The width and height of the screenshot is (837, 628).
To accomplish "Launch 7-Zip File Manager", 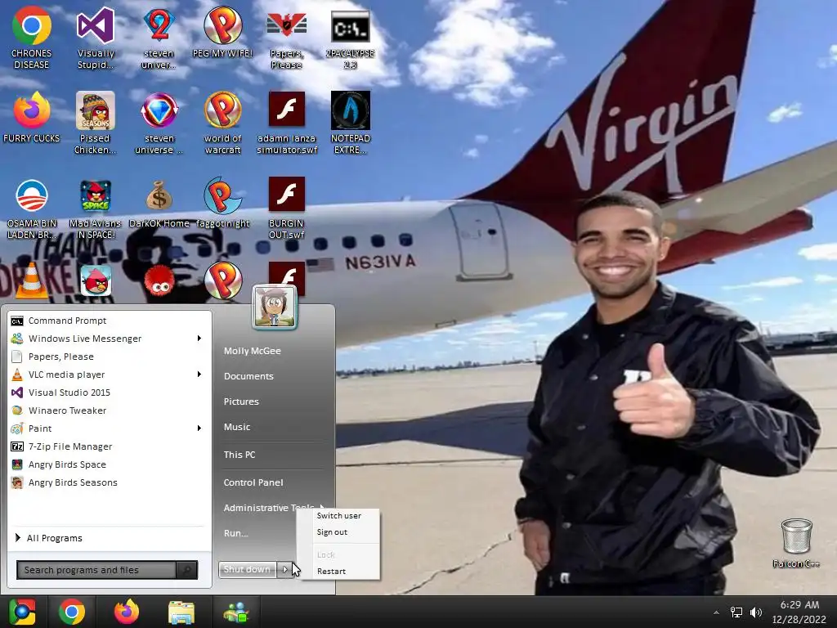I will (x=110, y=446).
